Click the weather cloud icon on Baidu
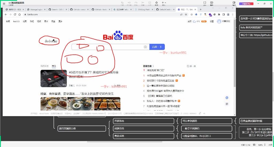Screen dimensions: 274x147 tap(194, 21)
